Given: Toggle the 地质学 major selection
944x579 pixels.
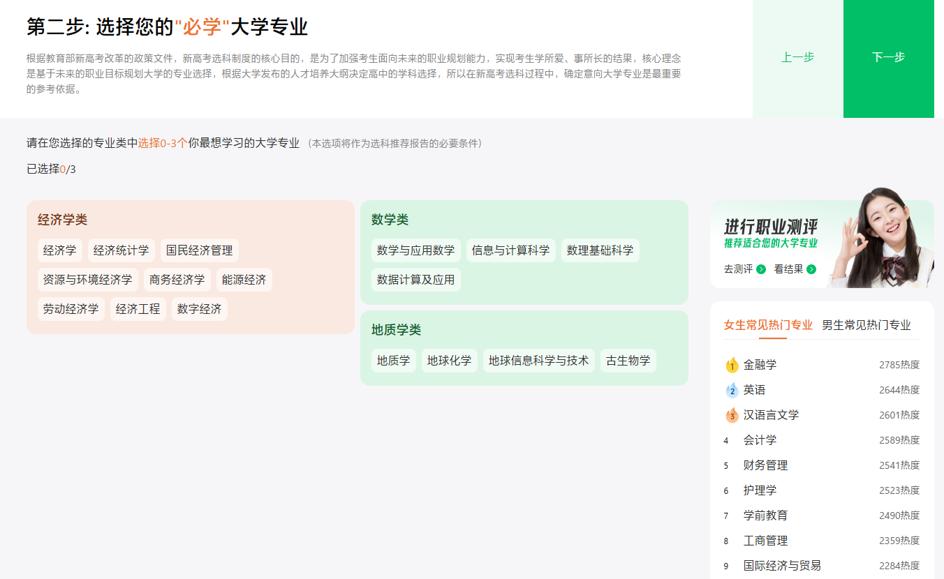Looking at the screenshot, I should pos(393,361).
